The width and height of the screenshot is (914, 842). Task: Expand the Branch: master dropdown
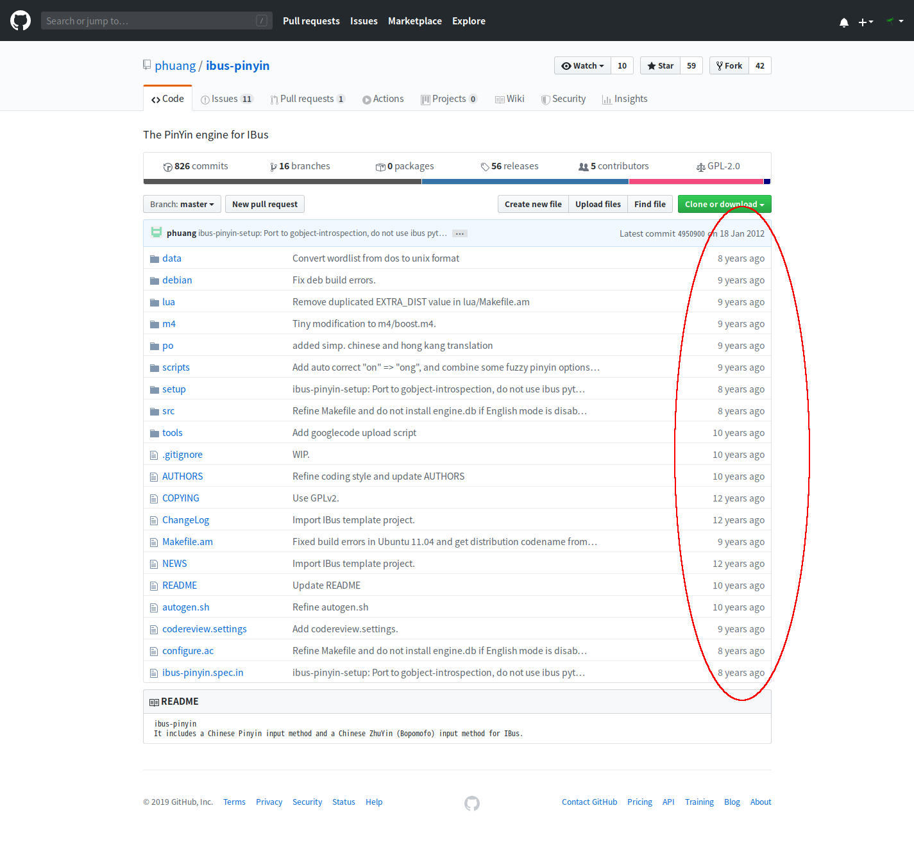(182, 204)
